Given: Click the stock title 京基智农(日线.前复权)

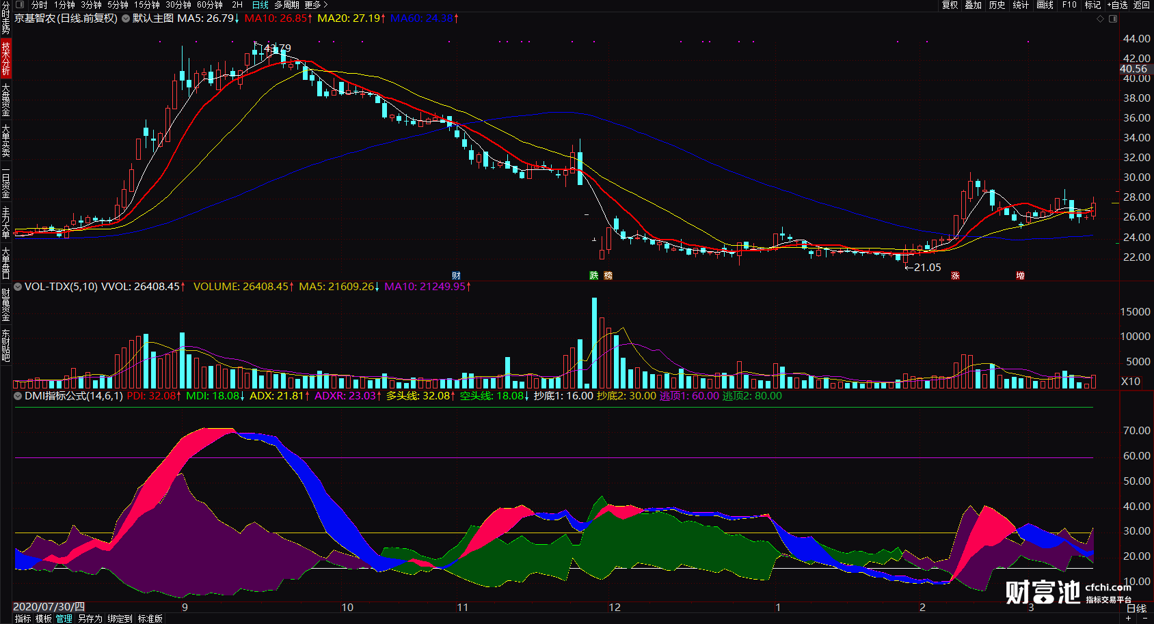Looking at the screenshot, I should coord(66,18).
